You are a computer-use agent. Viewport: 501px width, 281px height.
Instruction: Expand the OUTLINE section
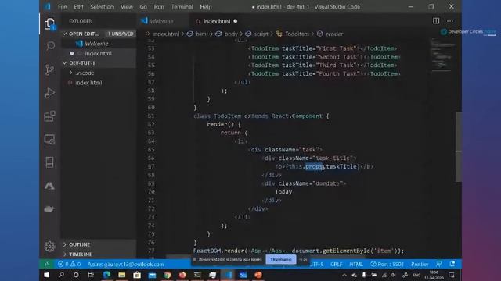80,244
